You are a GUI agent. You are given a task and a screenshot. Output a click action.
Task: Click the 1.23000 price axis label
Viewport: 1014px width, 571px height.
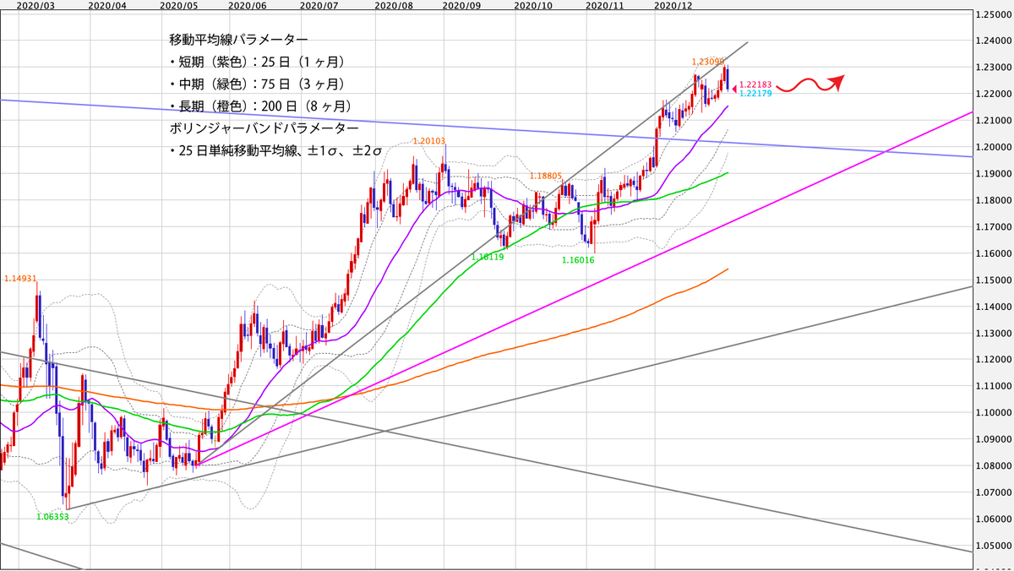click(993, 68)
